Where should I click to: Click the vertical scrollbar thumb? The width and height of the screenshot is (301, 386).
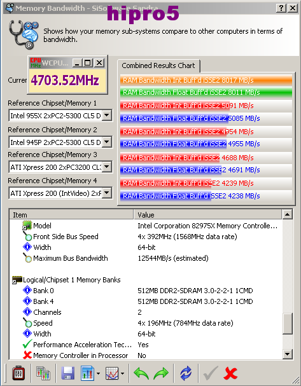click(287, 324)
